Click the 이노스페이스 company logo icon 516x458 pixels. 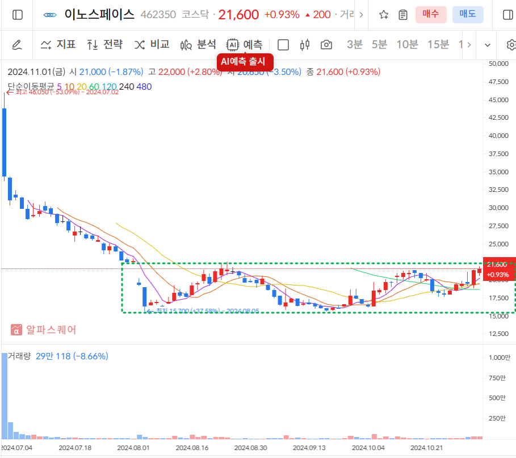click(x=50, y=15)
